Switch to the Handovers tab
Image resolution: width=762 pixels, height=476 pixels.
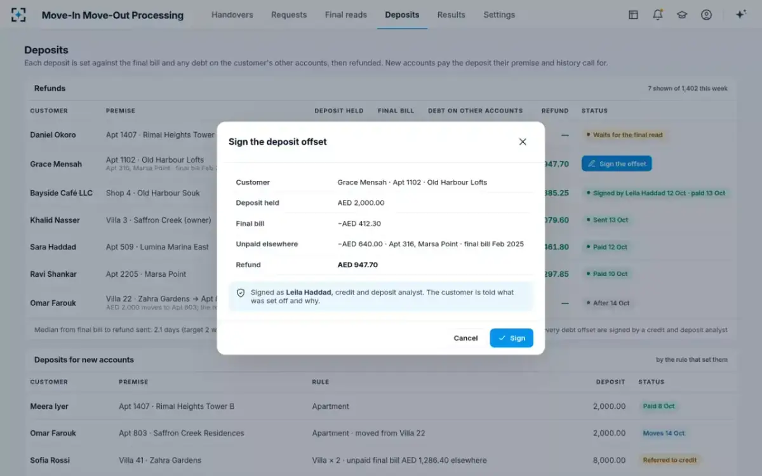(x=232, y=15)
